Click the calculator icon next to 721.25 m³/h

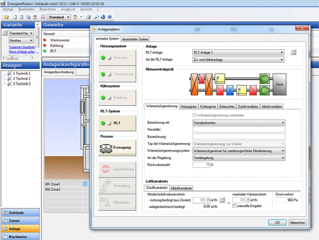click(x=222, y=200)
